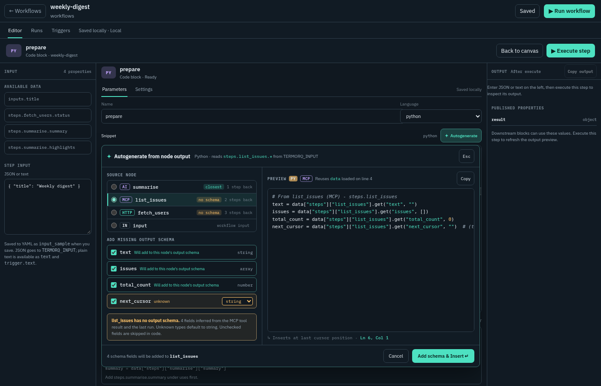Image resolution: width=601 pixels, height=386 pixels.
Task: Click steps.summarise.highlights data chip
Action: [x=48, y=148]
